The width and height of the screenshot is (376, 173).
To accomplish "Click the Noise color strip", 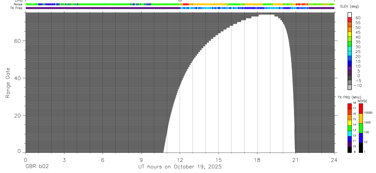I will click(180, 4).
